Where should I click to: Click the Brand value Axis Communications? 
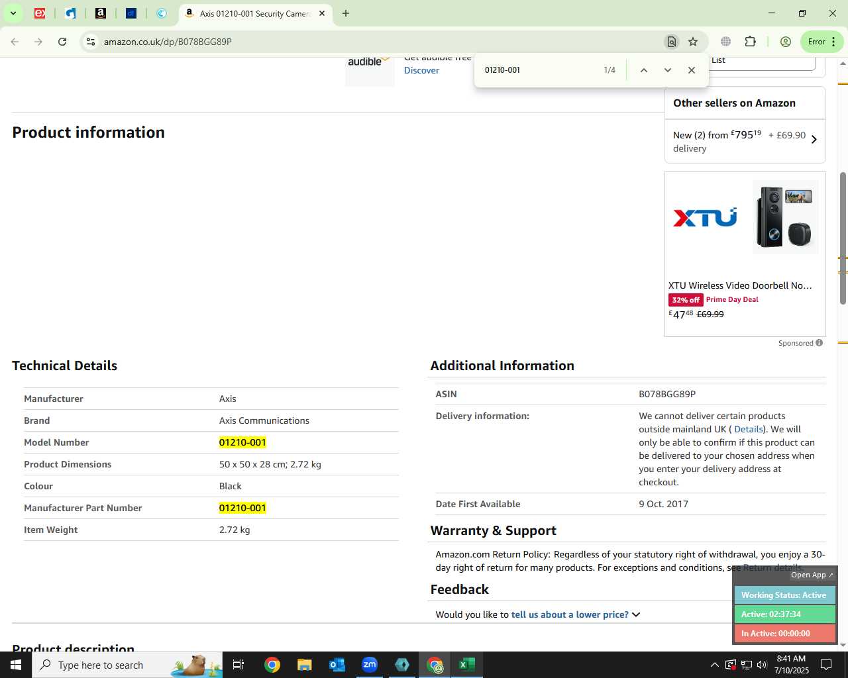pyautogui.click(x=264, y=420)
